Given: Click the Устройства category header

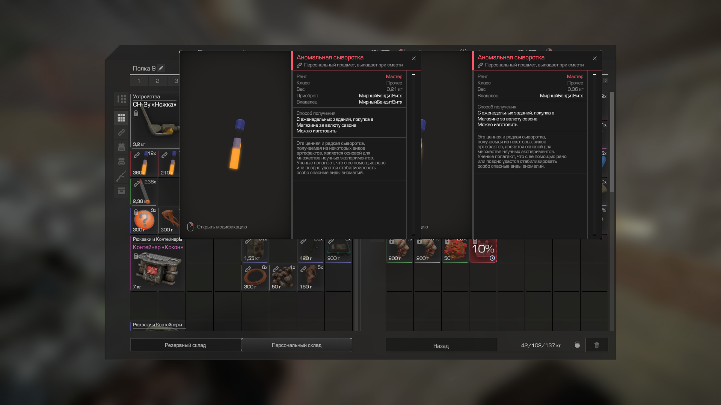Looking at the screenshot, I should [x=146, y=97].
